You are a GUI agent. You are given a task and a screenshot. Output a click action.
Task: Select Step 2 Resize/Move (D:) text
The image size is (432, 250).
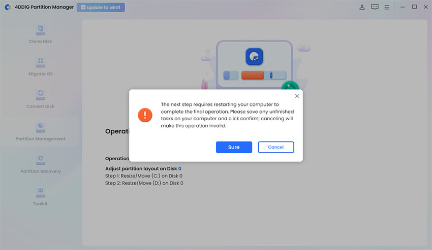[144, 183]
